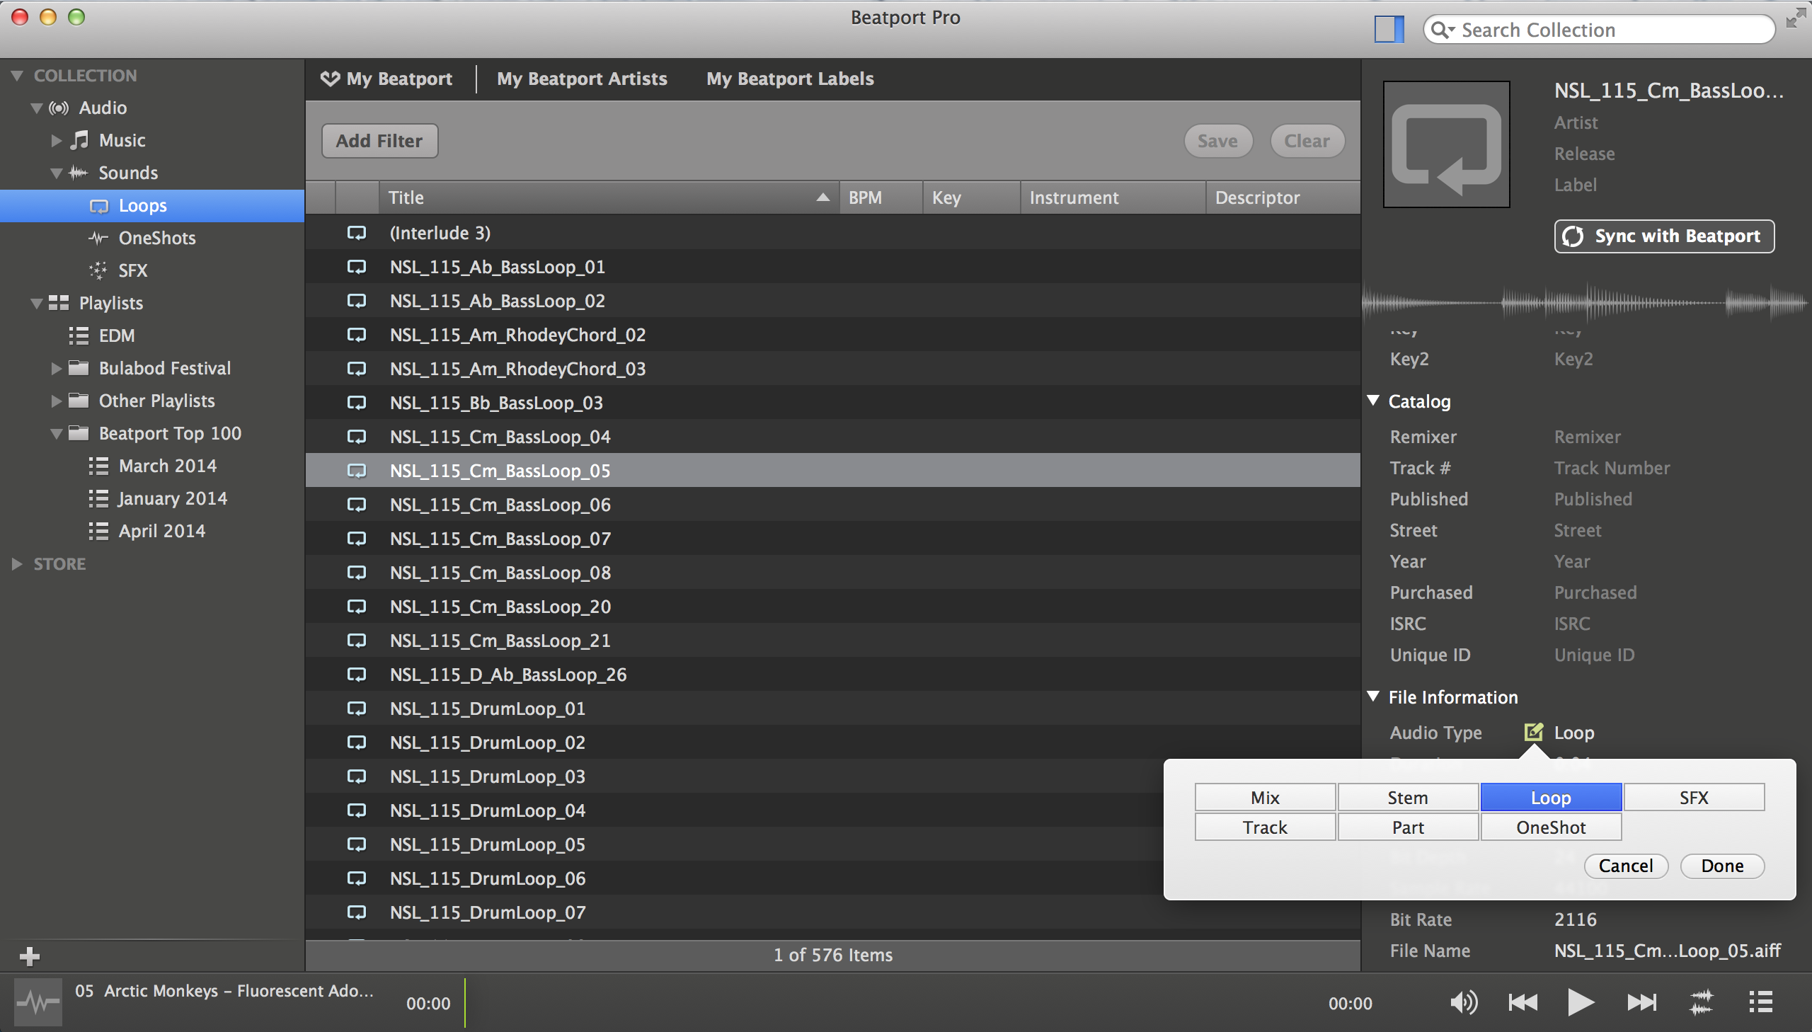The image size is (1812, 1032).
Task: Select the SFX radio button in dialog
Action: 1691,797
